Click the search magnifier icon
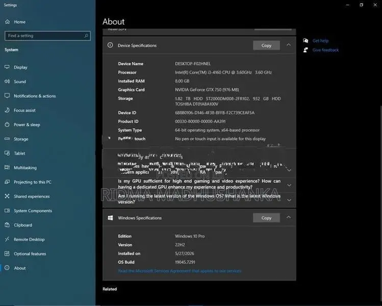Image resolution: width=382 pixels, height=306 pixels. tap(86, 36)
